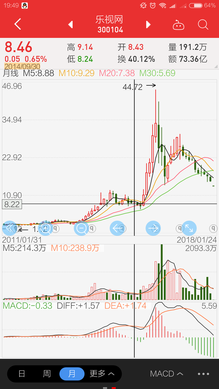The width and height of the screenshot is (219, 389).
Task: Go to next stock with right triangle
Action: pos(148,24)
